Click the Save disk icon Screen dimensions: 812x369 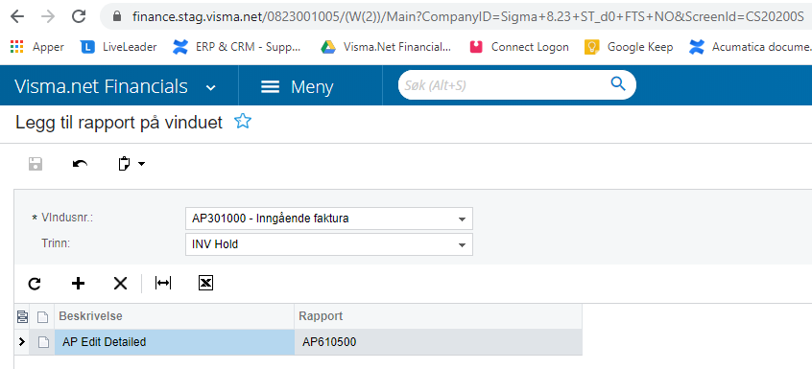(36, 164)
